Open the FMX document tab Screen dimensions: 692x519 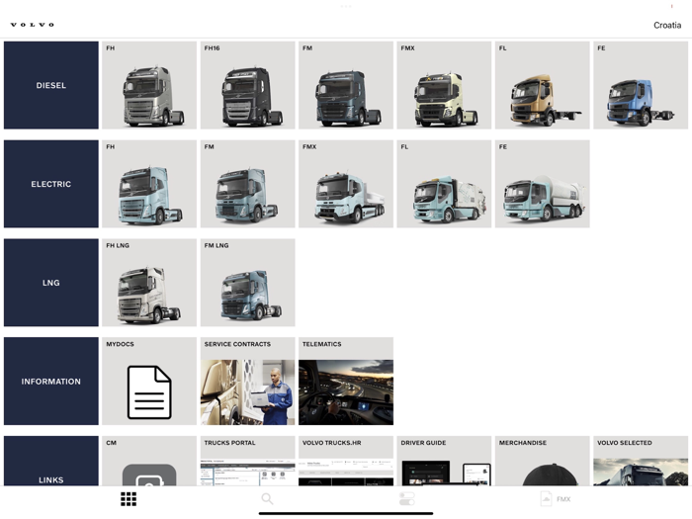click(x=556, y=499)
